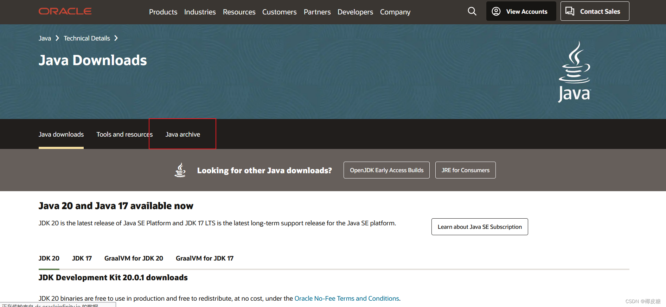Open the Developers menu
Screen dimensions: 666x307
pos(355,12)
